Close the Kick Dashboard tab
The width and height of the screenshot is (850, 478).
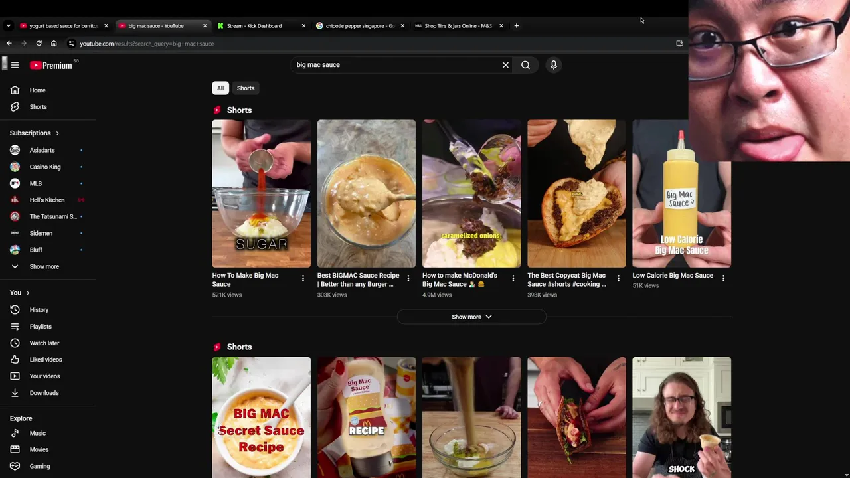303,26
